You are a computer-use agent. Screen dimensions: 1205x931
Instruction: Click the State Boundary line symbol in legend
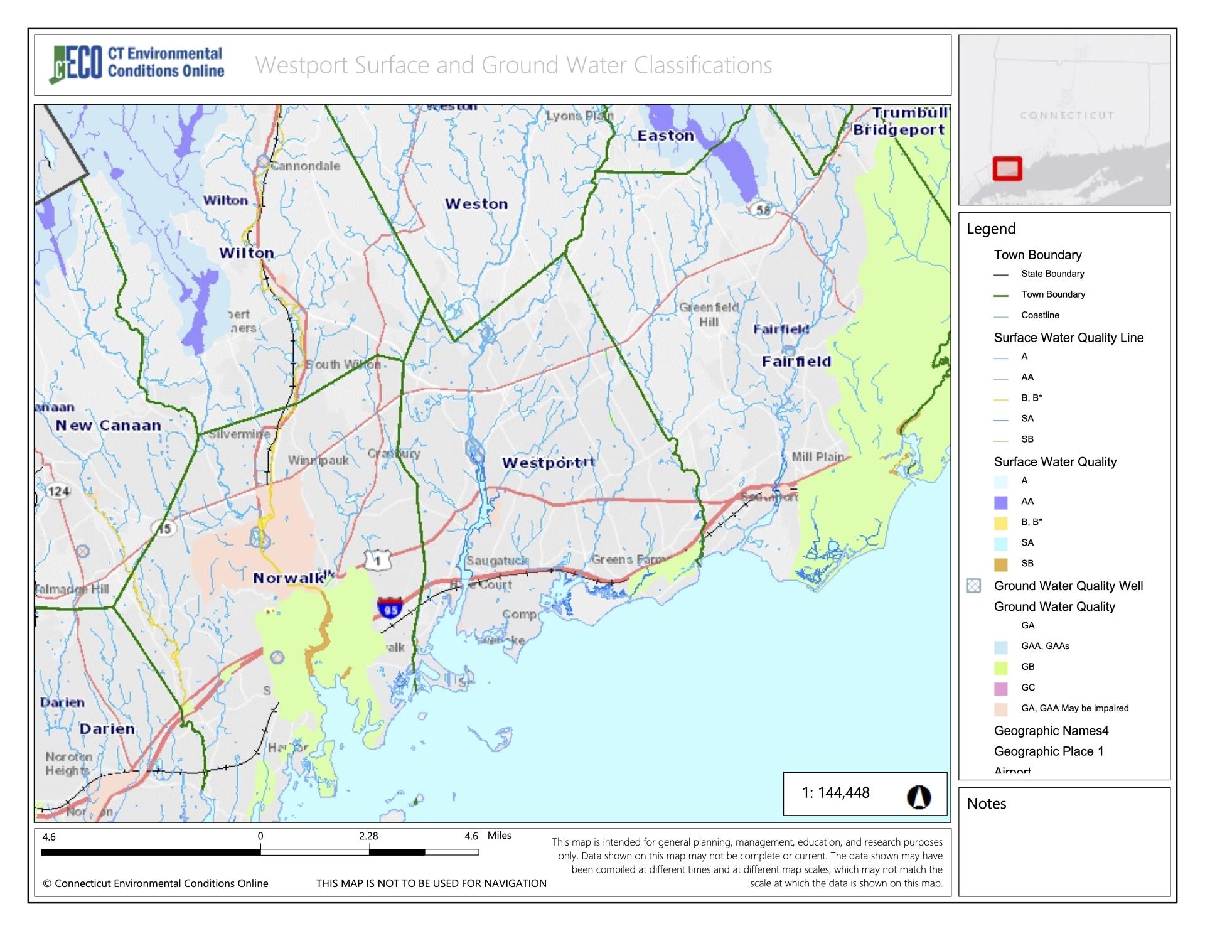pos(1001,274)
